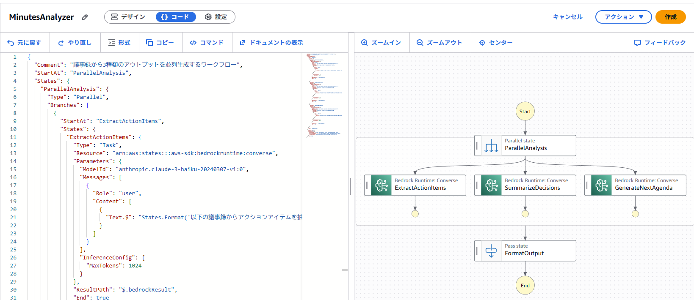Click the "Text.$" States.Format line
Image resolution: width=694 pixels, height=300 pixels.
point(204,217)
